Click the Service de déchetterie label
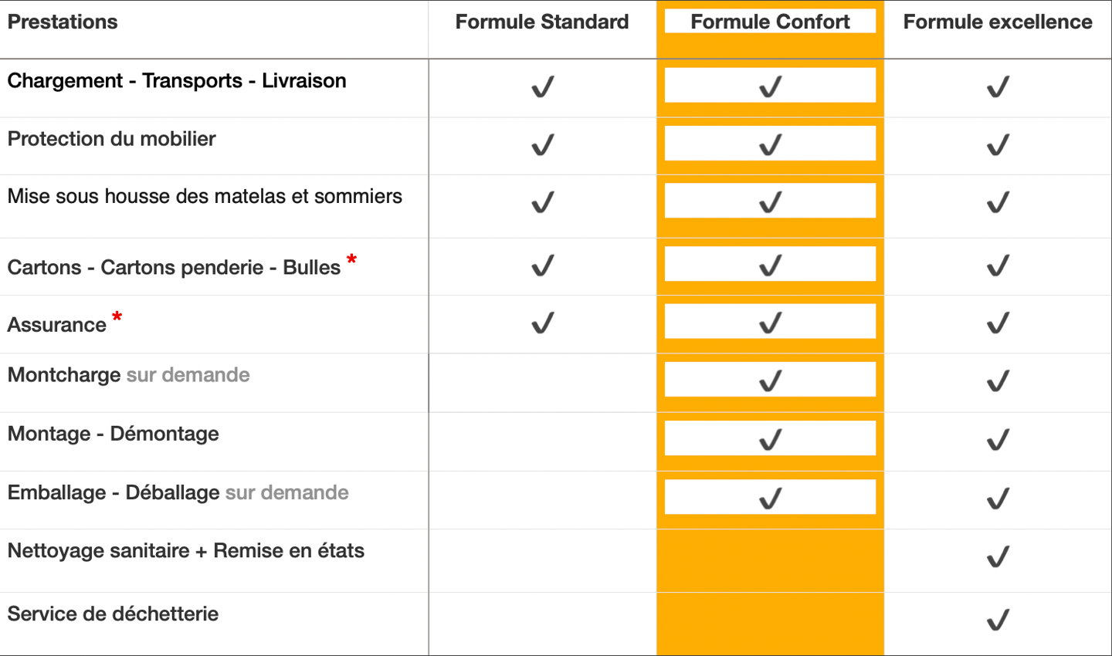The height and width of the screenshot is (656, 1112). point(113,614)
